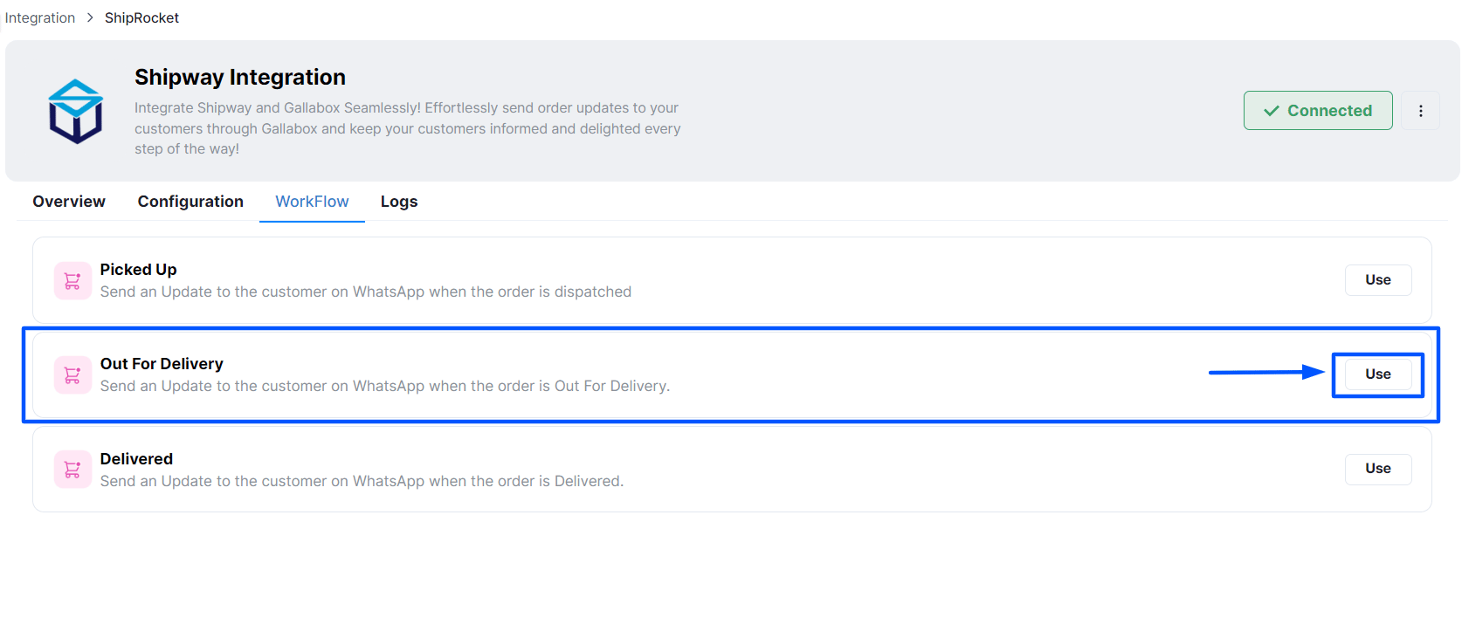
Task: Open the three-dot options menu
Action: click(1420, 111)
